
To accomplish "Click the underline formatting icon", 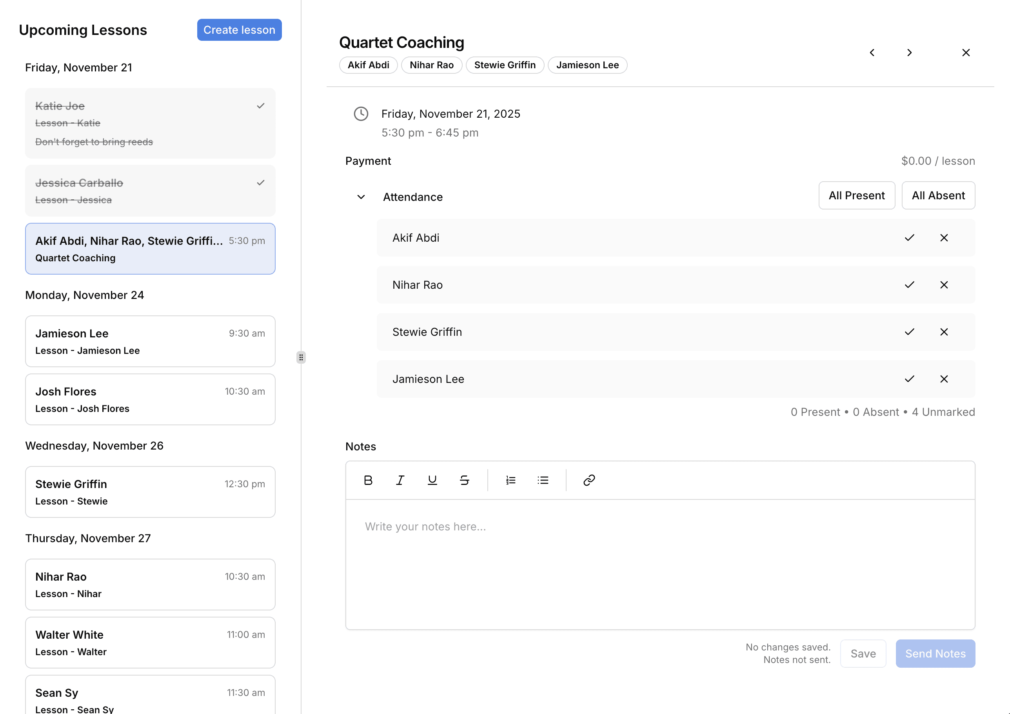I will 432,480.
